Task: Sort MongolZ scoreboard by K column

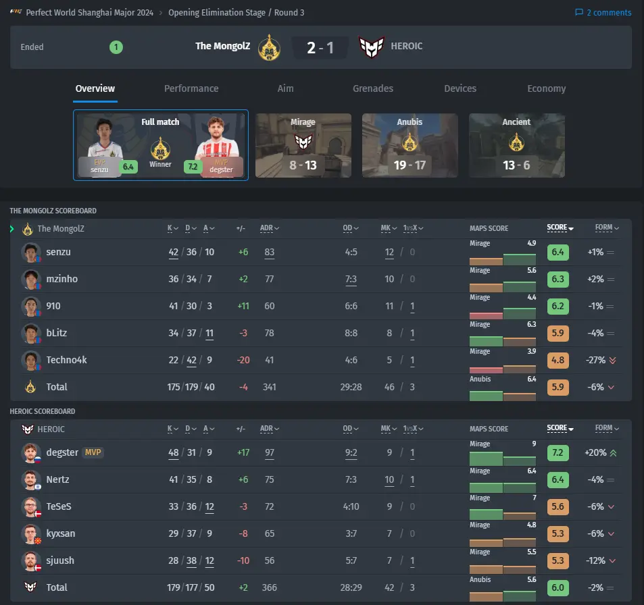Action: (x=172, y=228)
